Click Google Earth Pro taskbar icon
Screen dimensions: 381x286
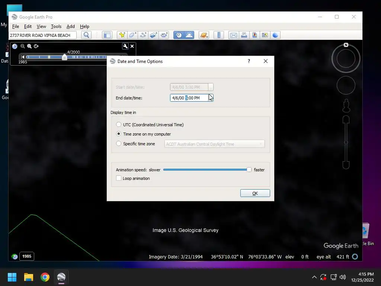coord(61,277)
